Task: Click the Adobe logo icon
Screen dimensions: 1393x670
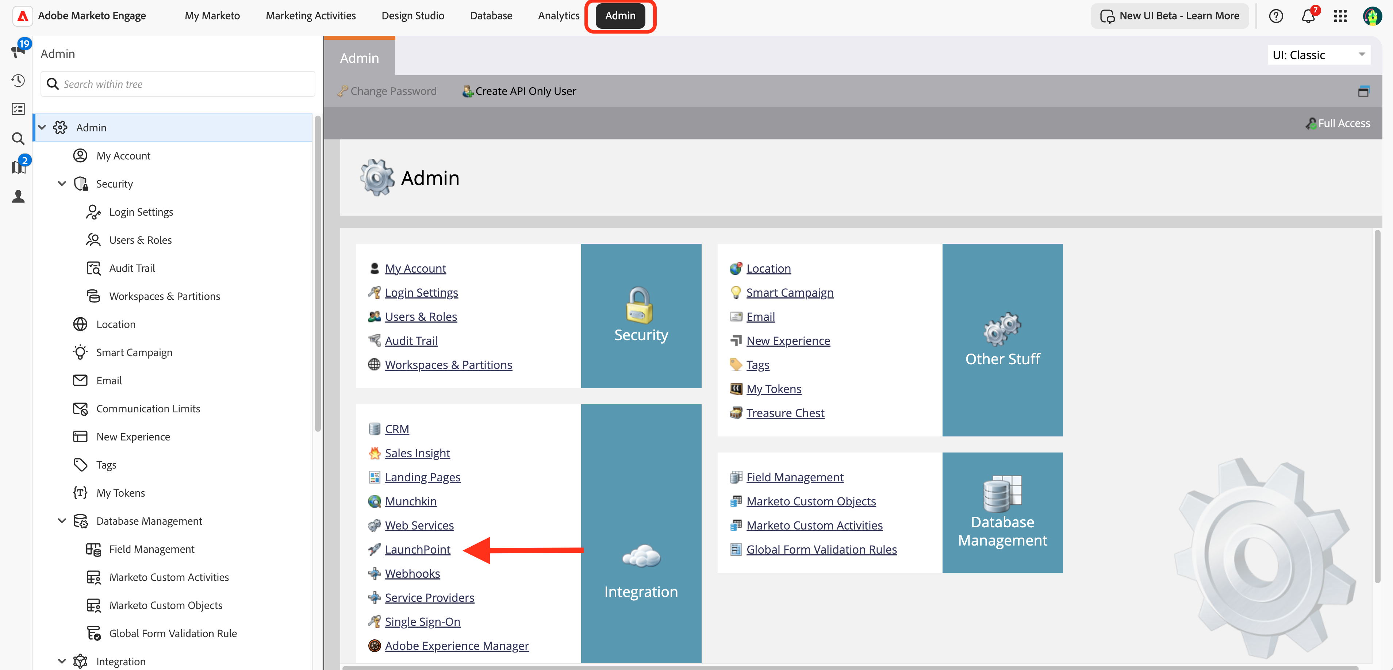Action: tap(23, 16)
